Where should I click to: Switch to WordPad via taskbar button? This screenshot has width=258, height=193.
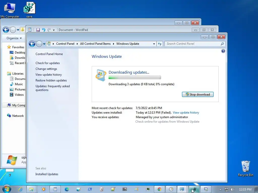55,189
